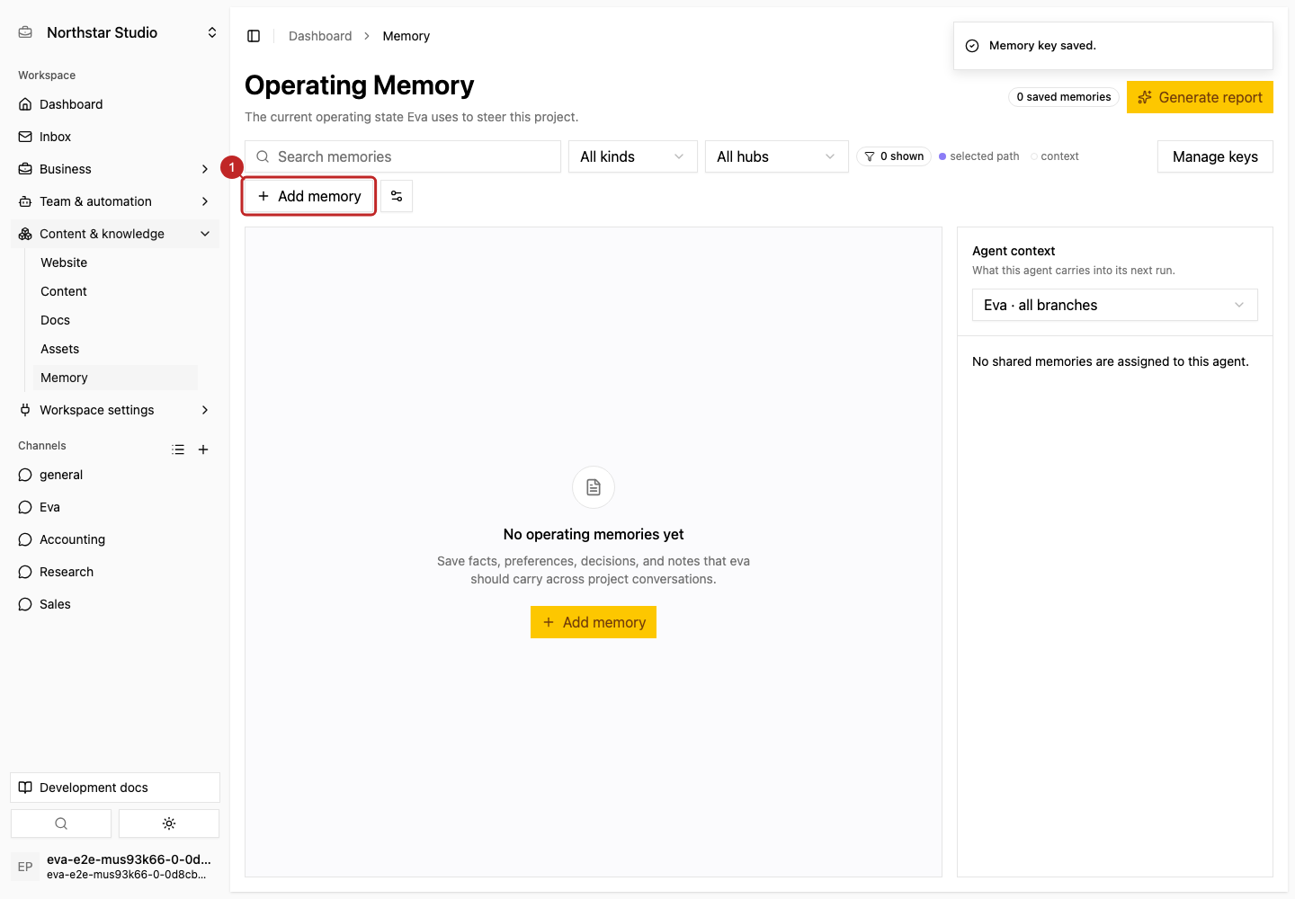Open Development docs link

115,788
